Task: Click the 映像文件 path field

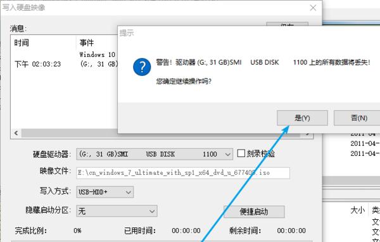Action: click(x=183, y=173)
